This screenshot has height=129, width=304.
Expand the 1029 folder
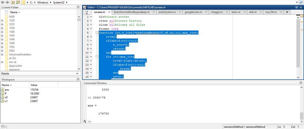(x=2, y=21)
